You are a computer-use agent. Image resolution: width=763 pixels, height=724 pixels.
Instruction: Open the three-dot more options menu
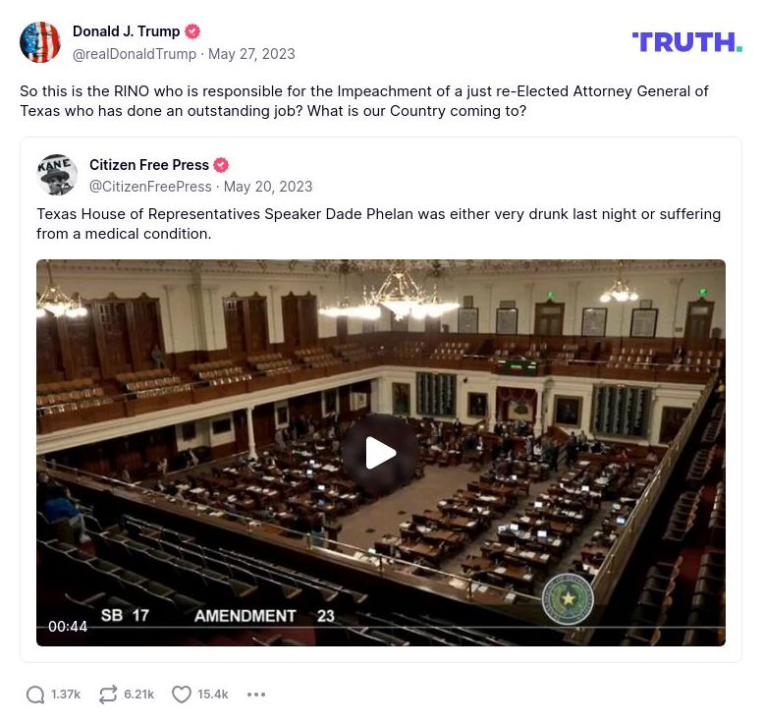coord(256,695)
